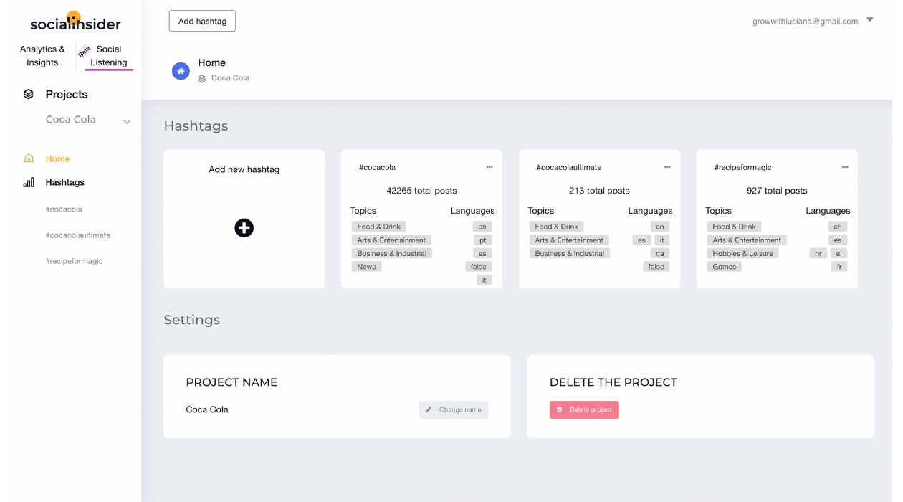This screenshot has width=903, height=502.
Task: Switch to Analytics & Insights tab
Action: click(x=42, y=56)
